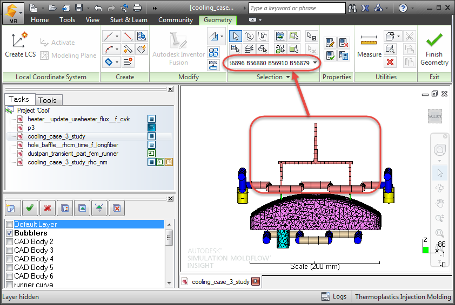Open an existing project with folder icon
This screenshot has width=455, height=305.
52,8
